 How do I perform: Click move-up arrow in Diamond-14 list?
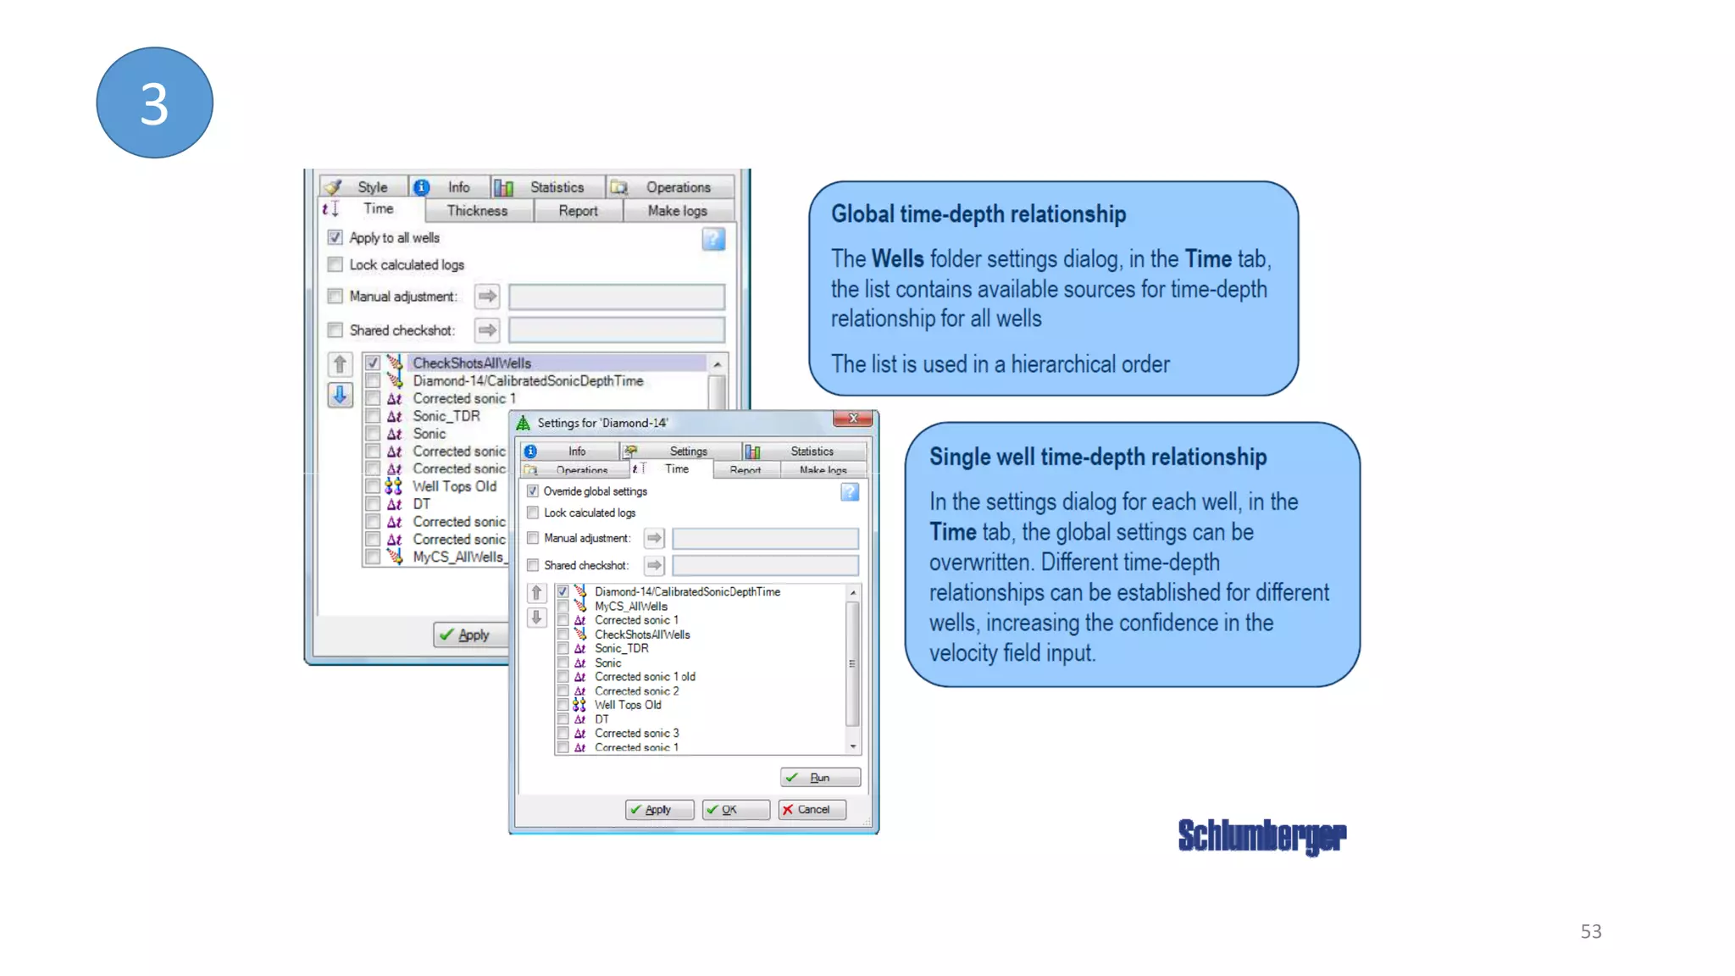[536, 592]
